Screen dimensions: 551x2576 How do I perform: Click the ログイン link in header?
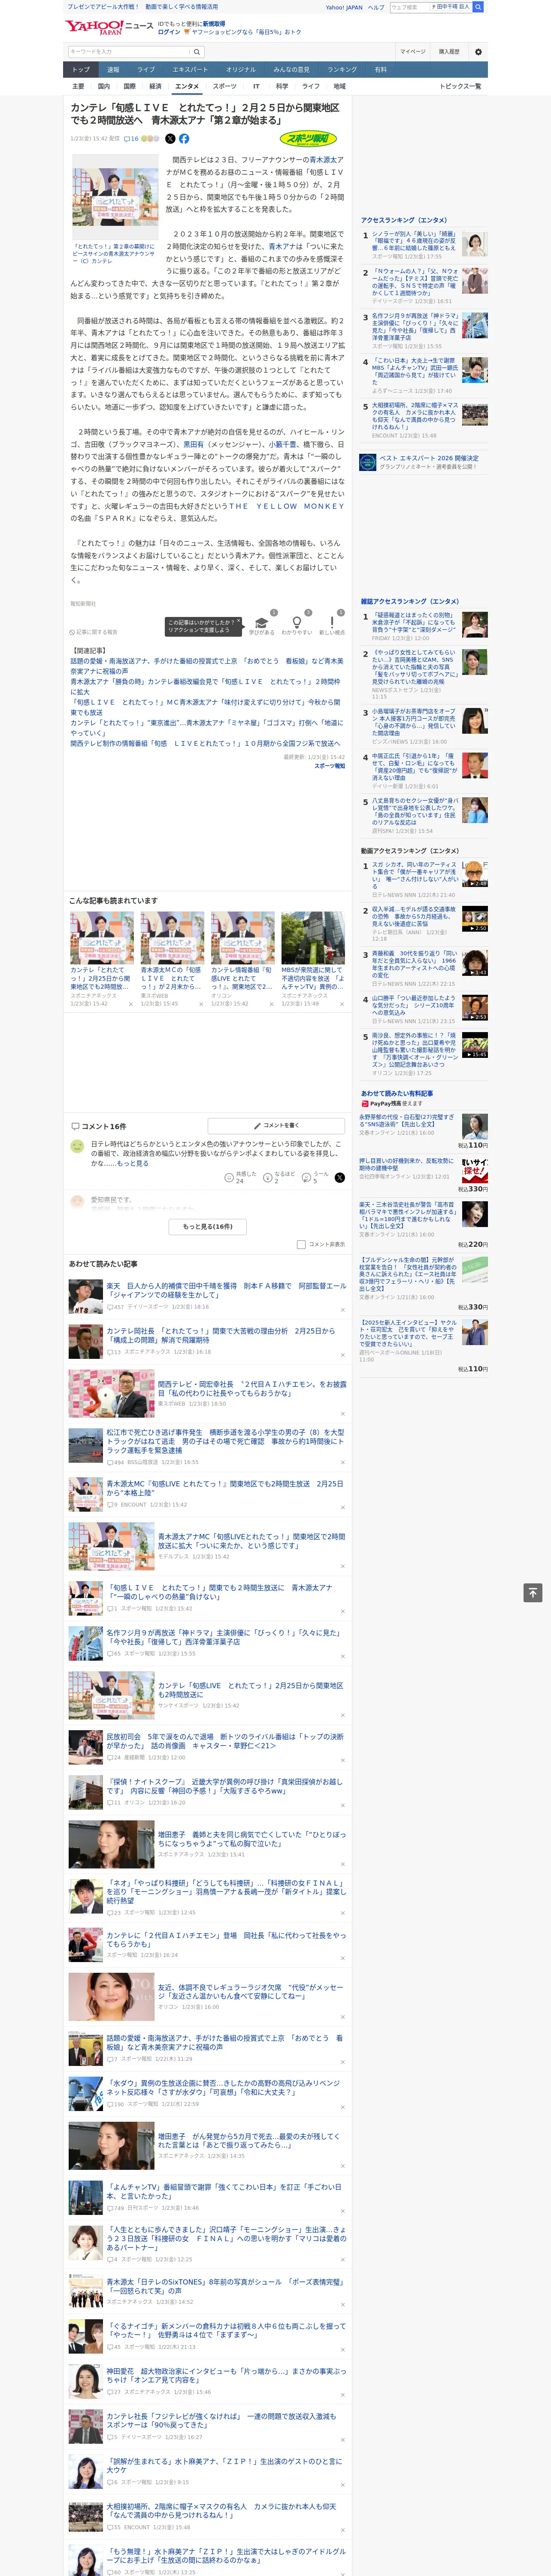click(169, 32)
